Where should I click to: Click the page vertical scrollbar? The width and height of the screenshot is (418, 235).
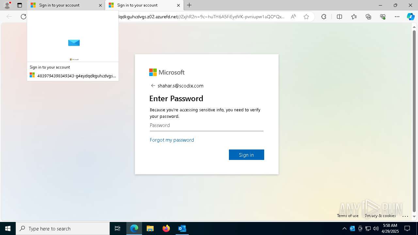[x=414, y=121]
